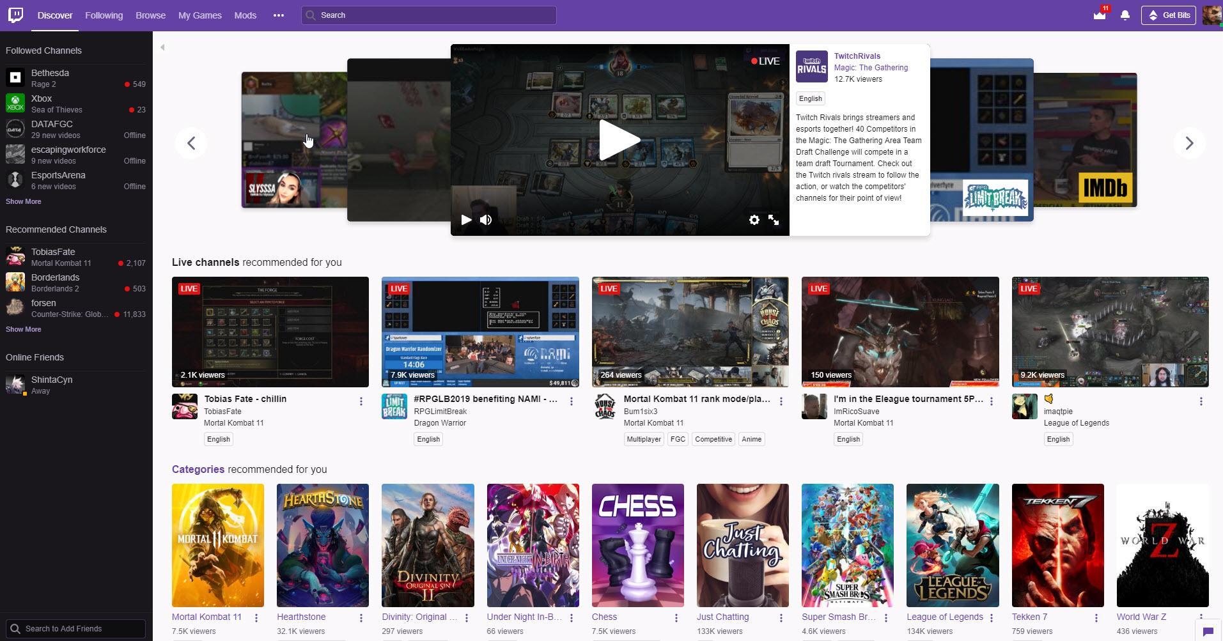The image size is (1223, 641).
Task: Open Bethesda followed channel
Action: [76, 78]
